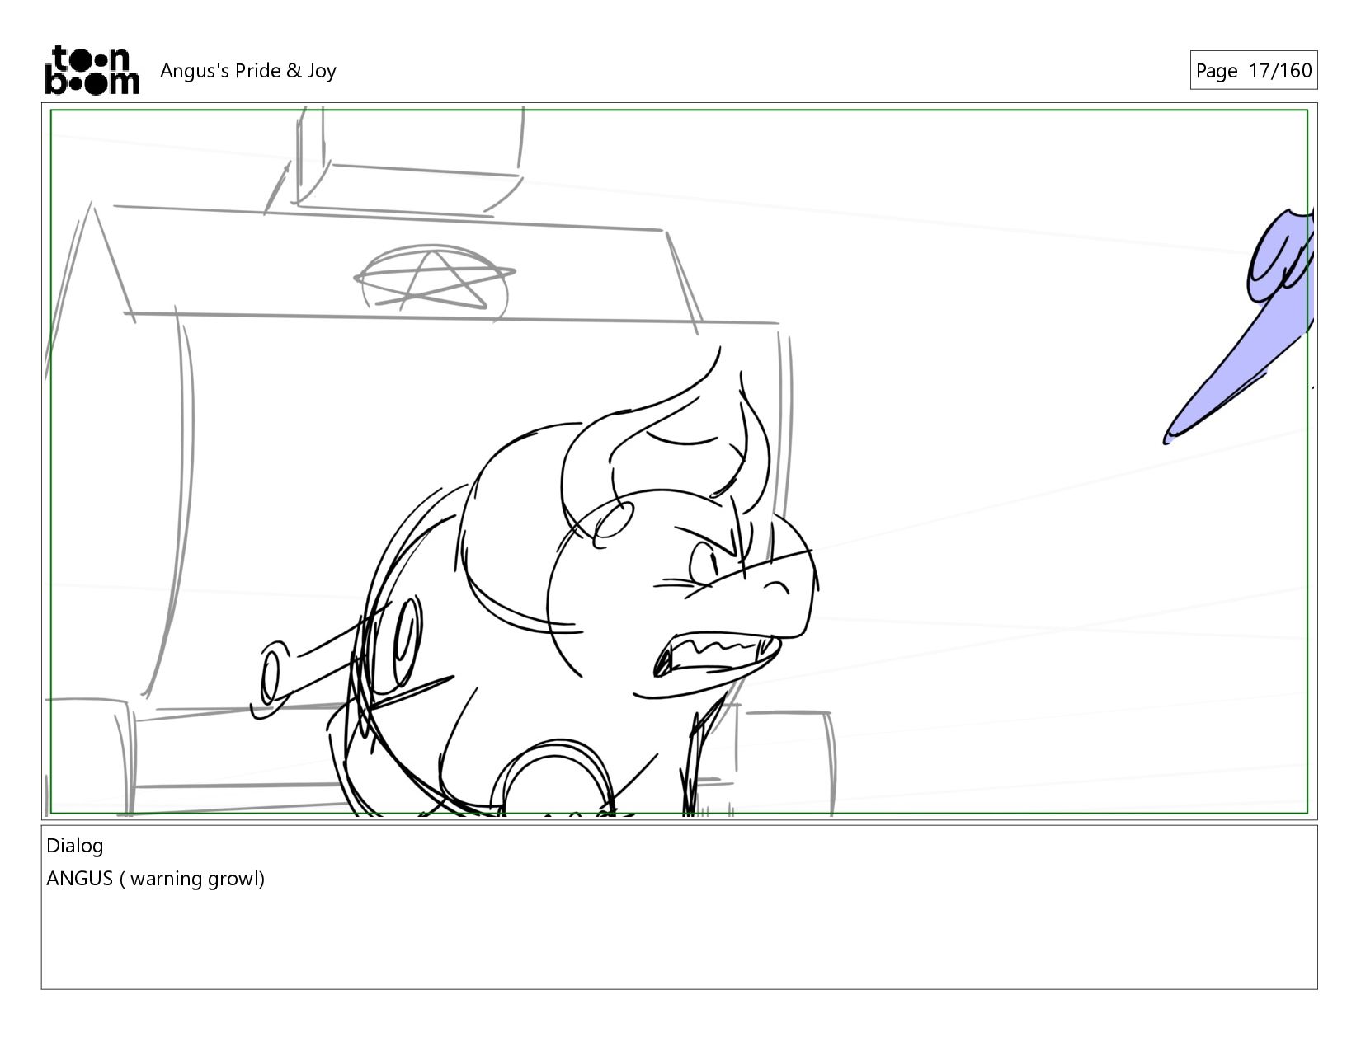Click the Toon Boom logo

(92, 70)
